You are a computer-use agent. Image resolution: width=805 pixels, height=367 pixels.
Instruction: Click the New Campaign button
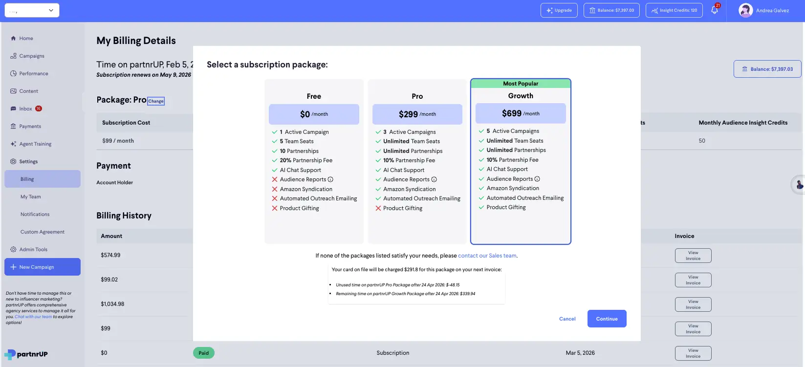pos(43,267)
